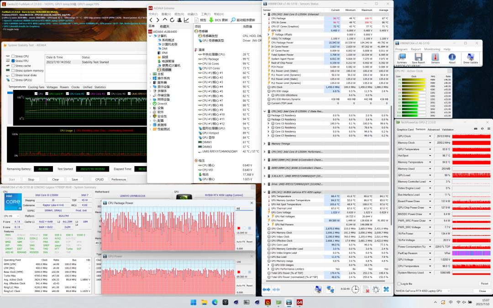Screen dimensions: 493x308
Task: Click the red color swatch in CPU Package Power graph
Action: [x=238, y=228]
